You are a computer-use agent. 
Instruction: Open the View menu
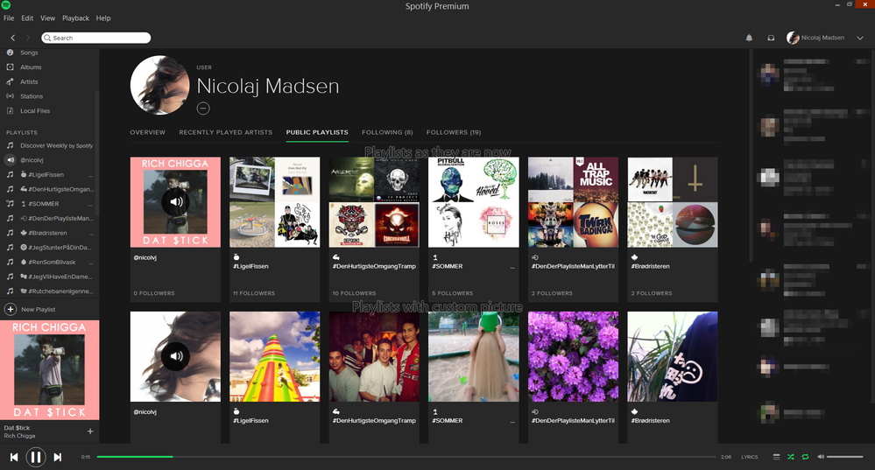pos(47,18)
